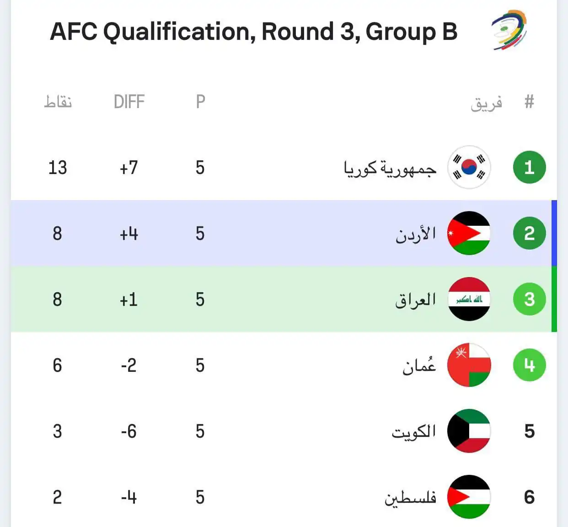Click the green rank 2 badge
The image size is (568, 527).
[529, 234]
